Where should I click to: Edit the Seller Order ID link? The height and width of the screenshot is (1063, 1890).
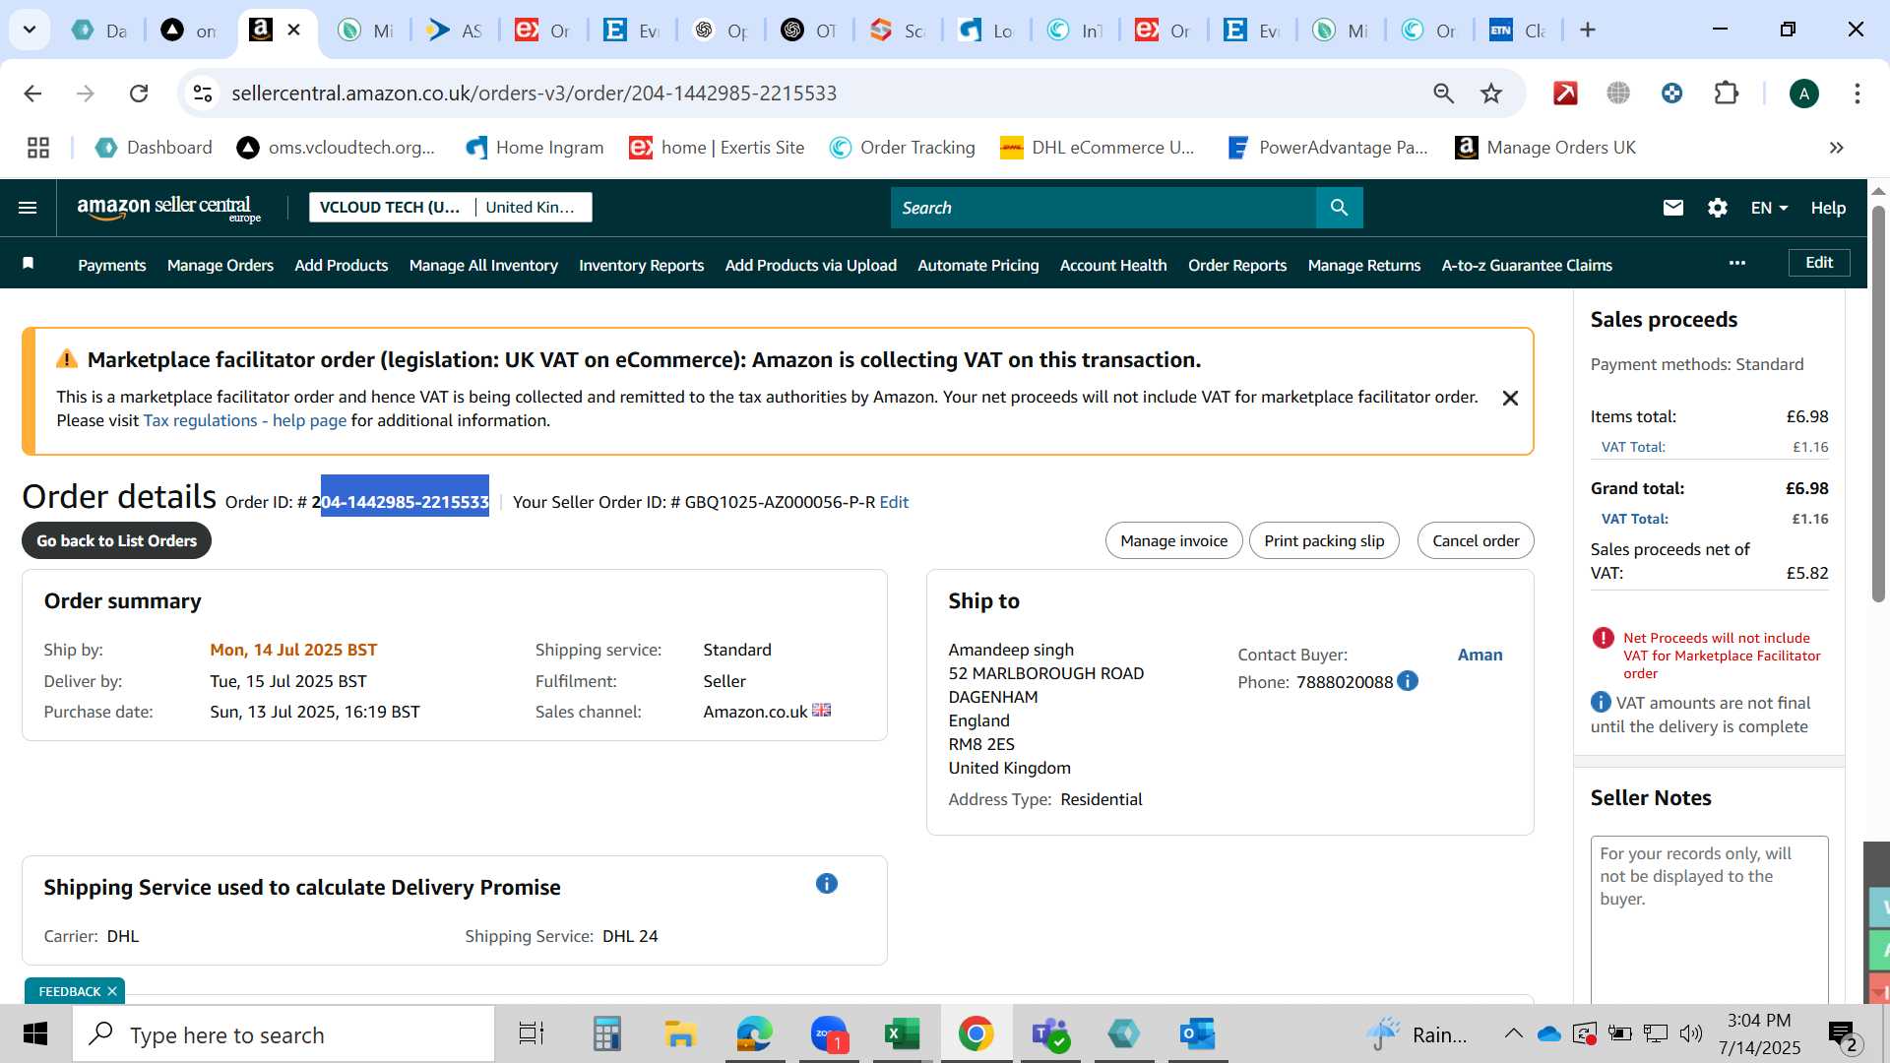[x=894, y=502]
